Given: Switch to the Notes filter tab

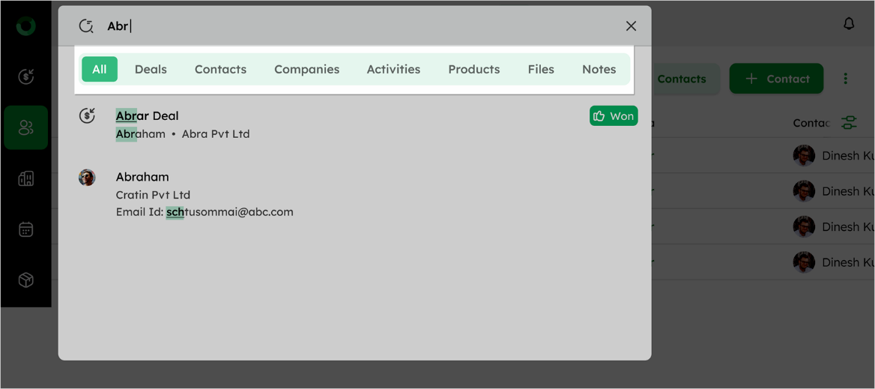Looking at the screenshot, I should point(599,69).
